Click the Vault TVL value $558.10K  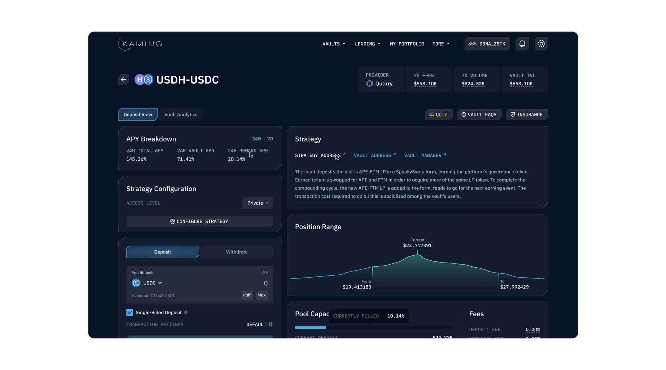point(521,84)
